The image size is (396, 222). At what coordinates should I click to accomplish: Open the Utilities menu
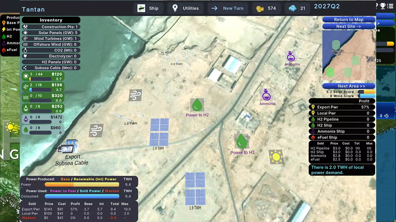[185, 8]
